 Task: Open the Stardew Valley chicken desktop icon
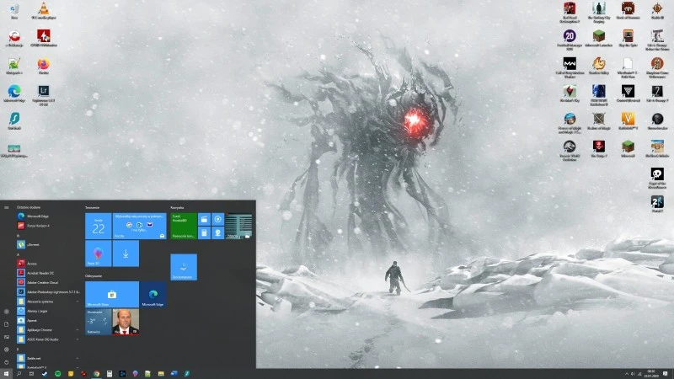pyautogui.click(x=599, y=66)
